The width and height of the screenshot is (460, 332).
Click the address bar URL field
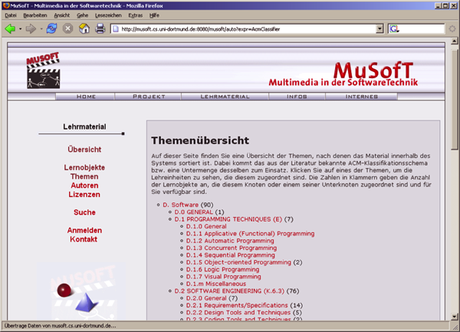[x=248, y=29]
